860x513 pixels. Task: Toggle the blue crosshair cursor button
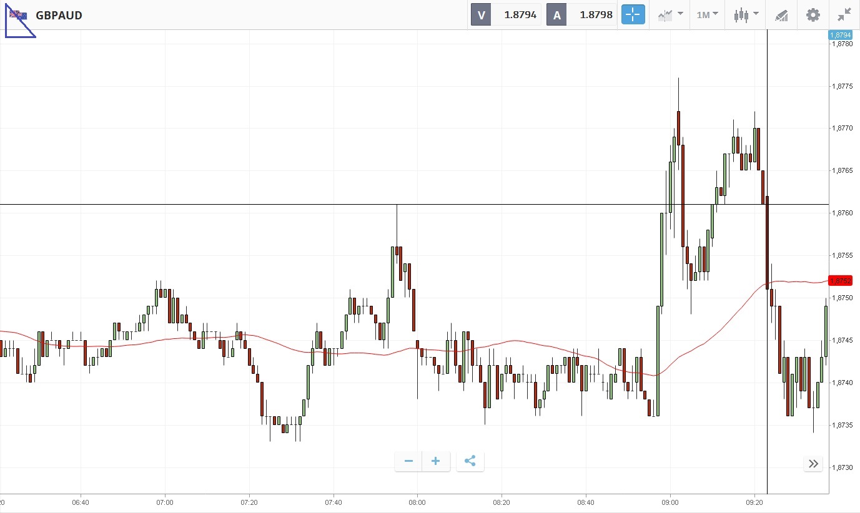coord(633,14)
